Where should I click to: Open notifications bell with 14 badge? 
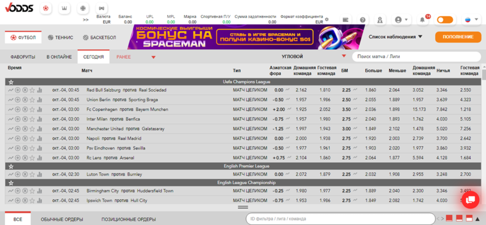tap(422, 20)
